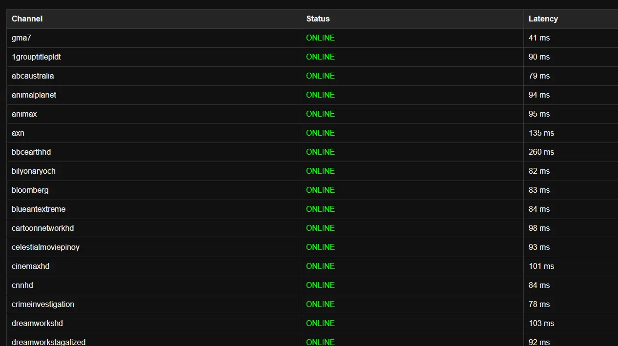Select the abcaustralia channel name

[x=33, y=76]
